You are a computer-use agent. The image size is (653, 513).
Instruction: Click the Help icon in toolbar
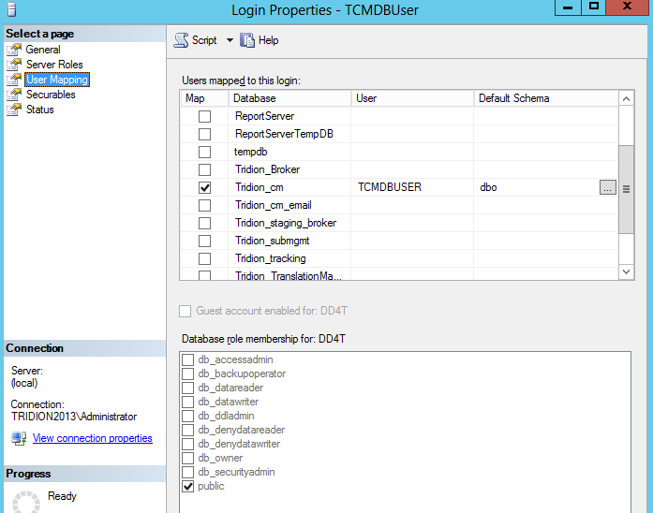247,40
